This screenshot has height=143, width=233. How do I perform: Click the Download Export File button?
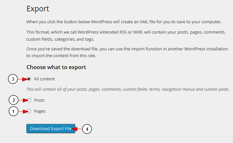(x=51, y=128)
